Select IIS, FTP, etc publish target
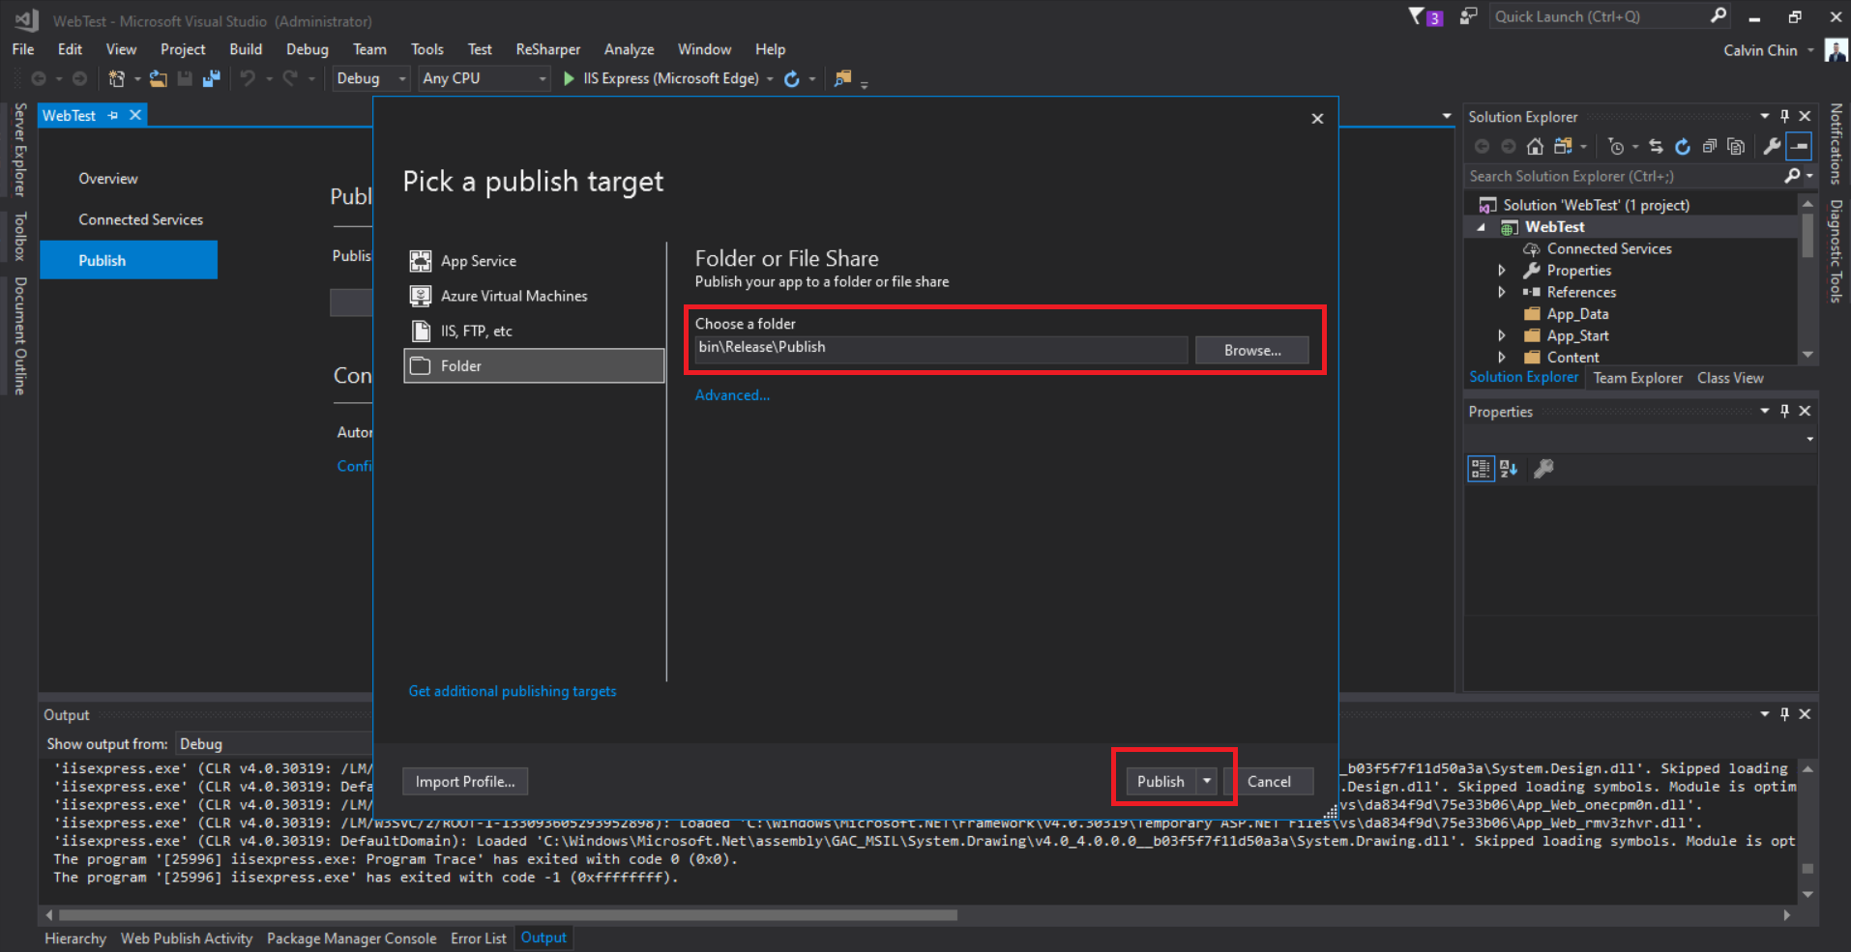Screen dimensions: 1851x952 point(534,331)
